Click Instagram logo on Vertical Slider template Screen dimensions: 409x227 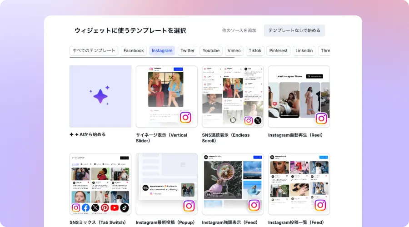pos(185,118)
